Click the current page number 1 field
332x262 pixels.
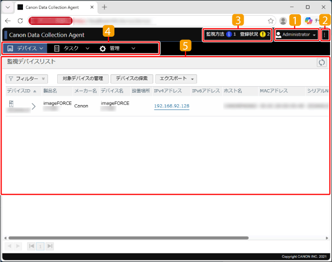40,246
